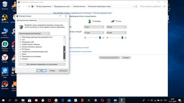Show hidden system tray icons

click(x=148, y=100)
